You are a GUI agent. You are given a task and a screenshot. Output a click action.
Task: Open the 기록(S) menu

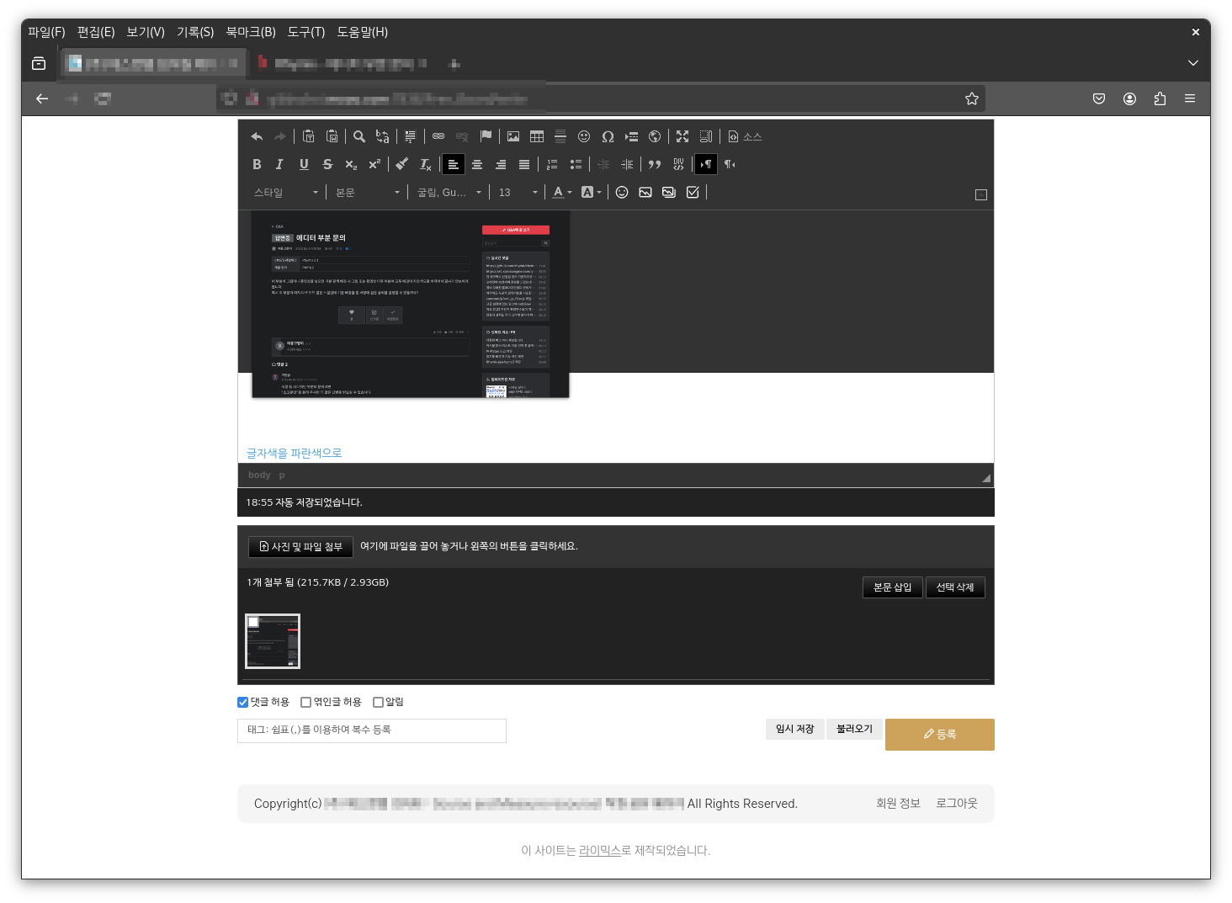[195, 32]
